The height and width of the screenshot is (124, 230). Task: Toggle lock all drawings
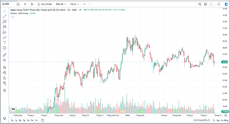pyautogui.click(x=5, y=78)
